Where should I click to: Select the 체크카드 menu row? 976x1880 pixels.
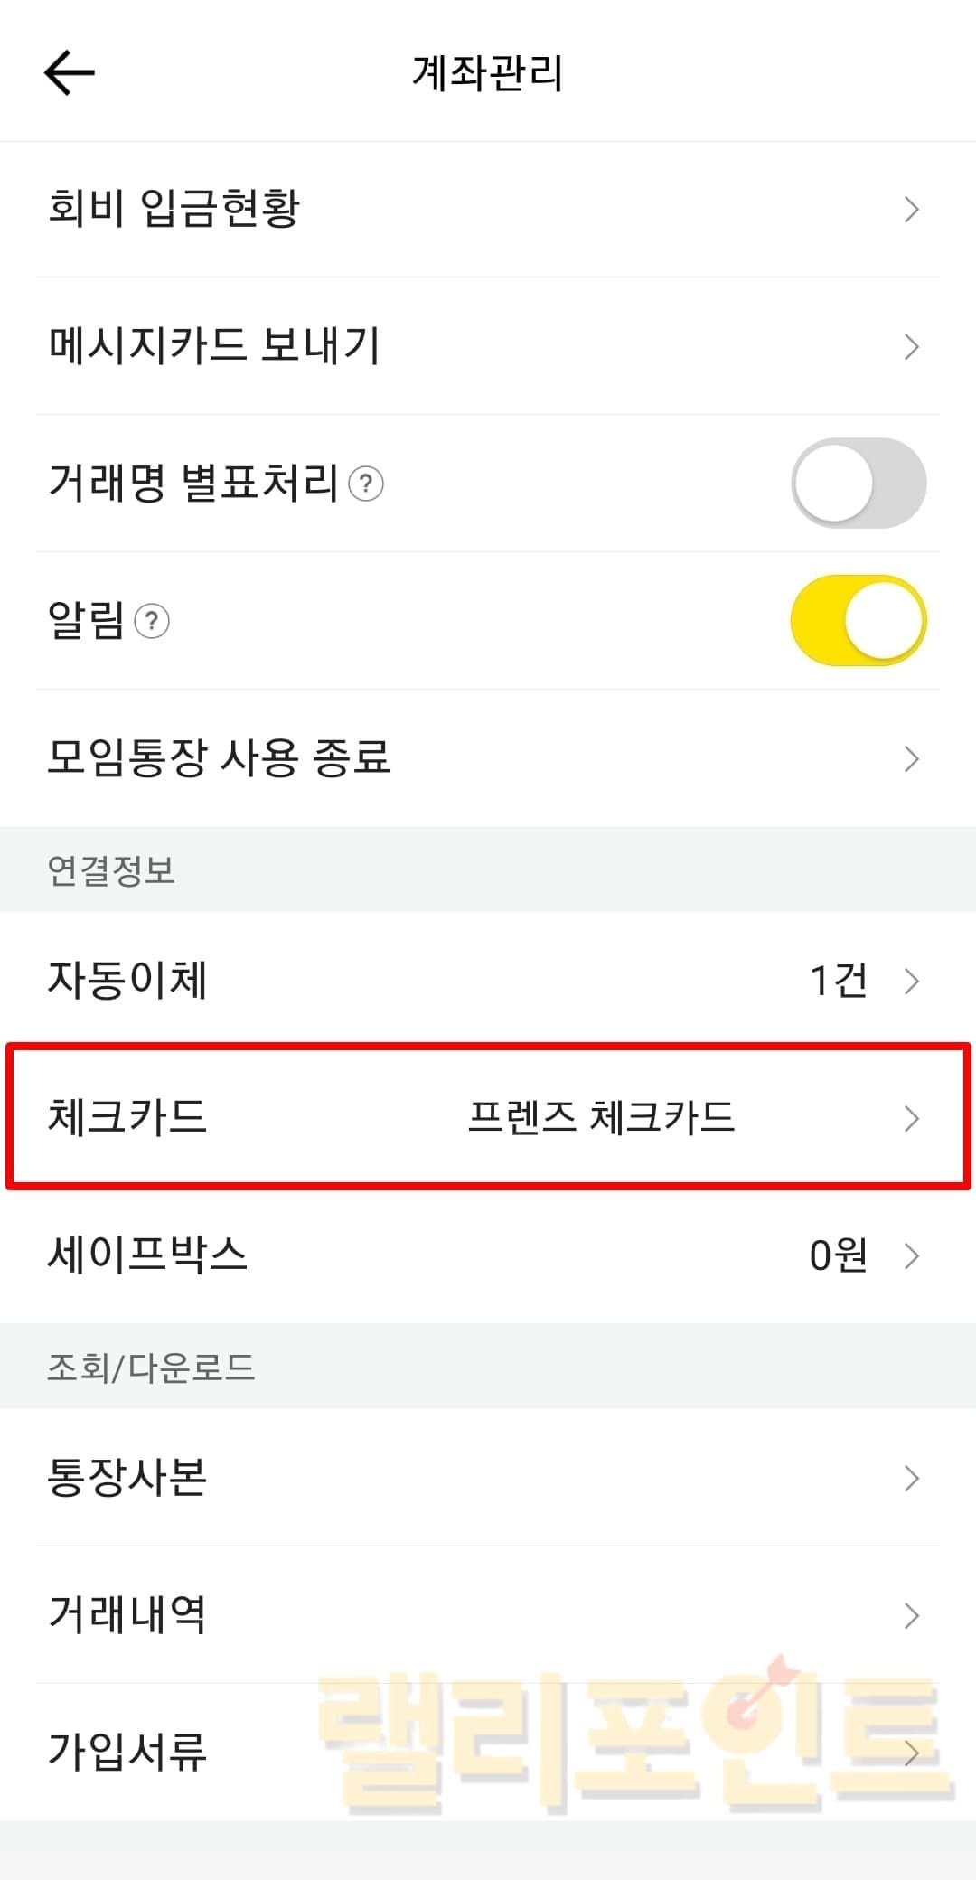pos(128,1117)
